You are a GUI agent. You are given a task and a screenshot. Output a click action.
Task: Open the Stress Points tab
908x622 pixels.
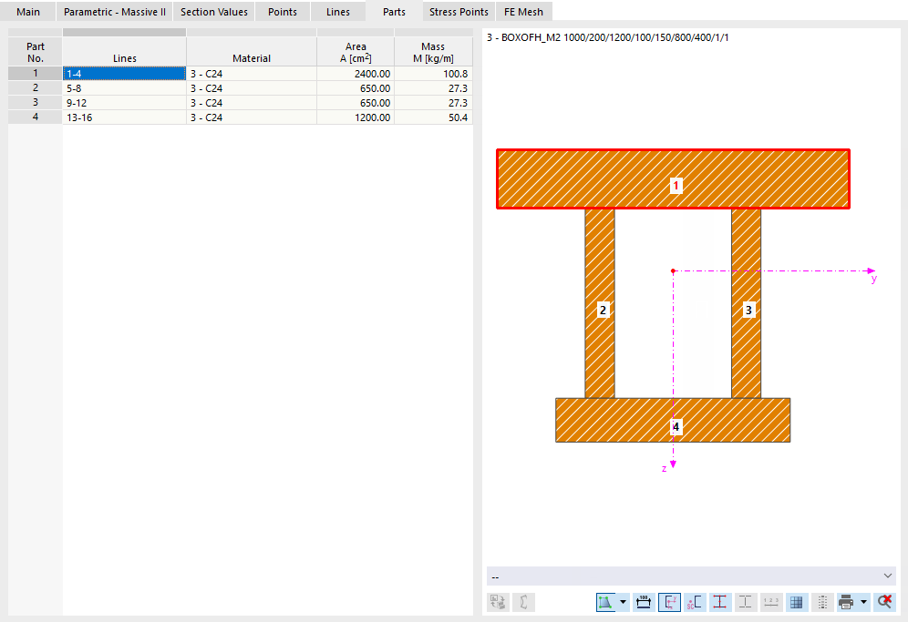(x=459, y=12)
